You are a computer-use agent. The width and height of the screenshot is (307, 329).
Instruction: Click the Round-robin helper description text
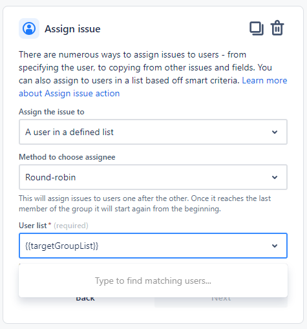145,204
